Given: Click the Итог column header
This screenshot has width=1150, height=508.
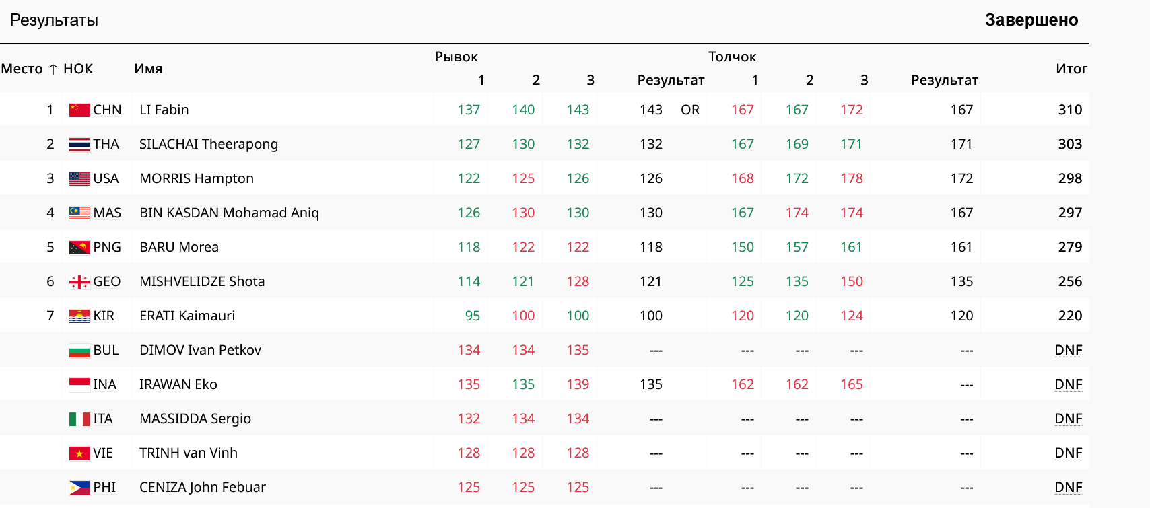Looking at the screenshot, I should tap(1071, 69).
